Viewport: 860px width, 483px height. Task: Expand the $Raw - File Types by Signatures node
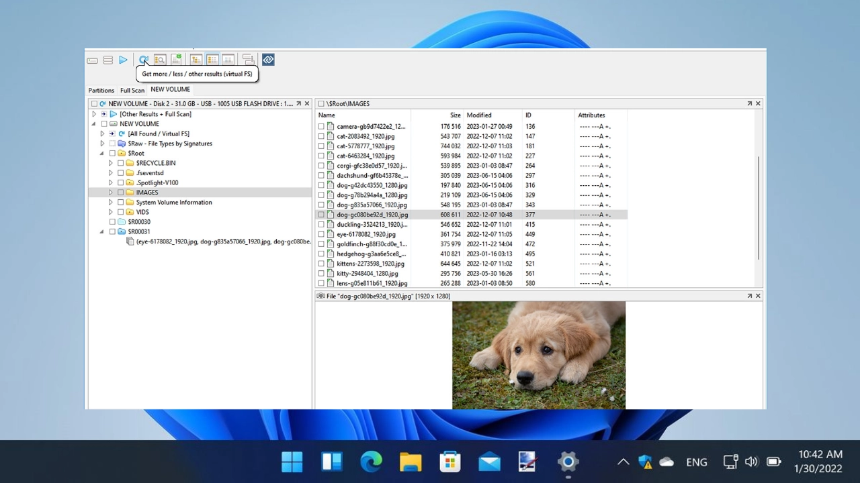click(102, 144)
